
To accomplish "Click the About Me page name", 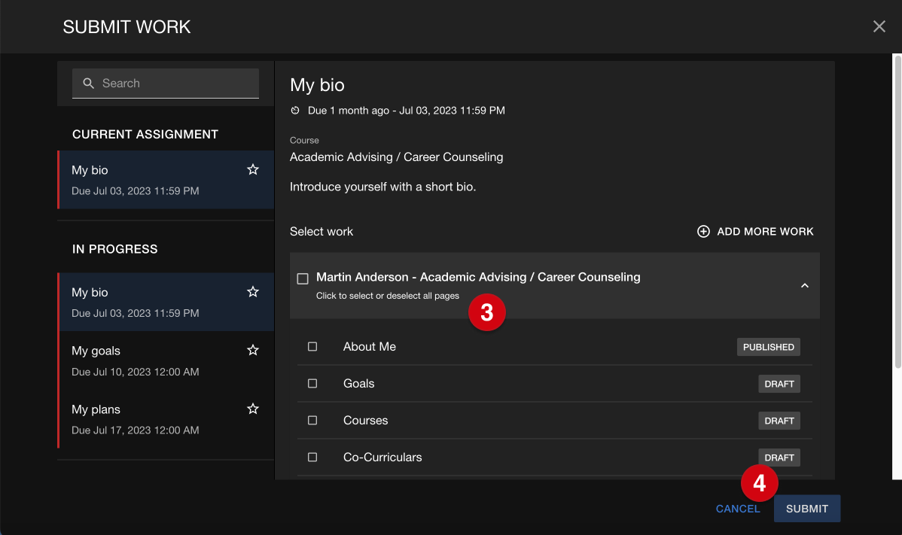I will [x=370, y=347].
